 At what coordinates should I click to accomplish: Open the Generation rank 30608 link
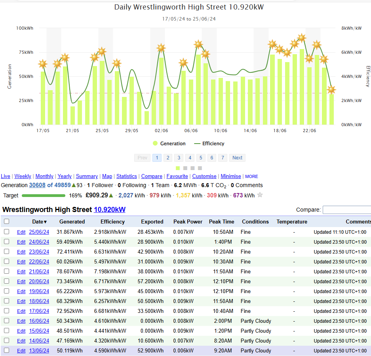point(37,185)
